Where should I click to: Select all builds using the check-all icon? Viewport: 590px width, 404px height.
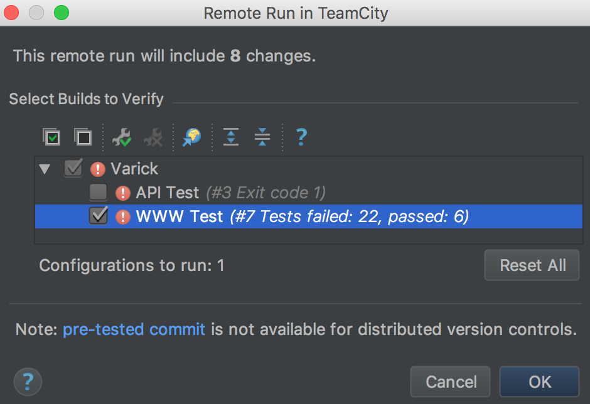[52, 137]
